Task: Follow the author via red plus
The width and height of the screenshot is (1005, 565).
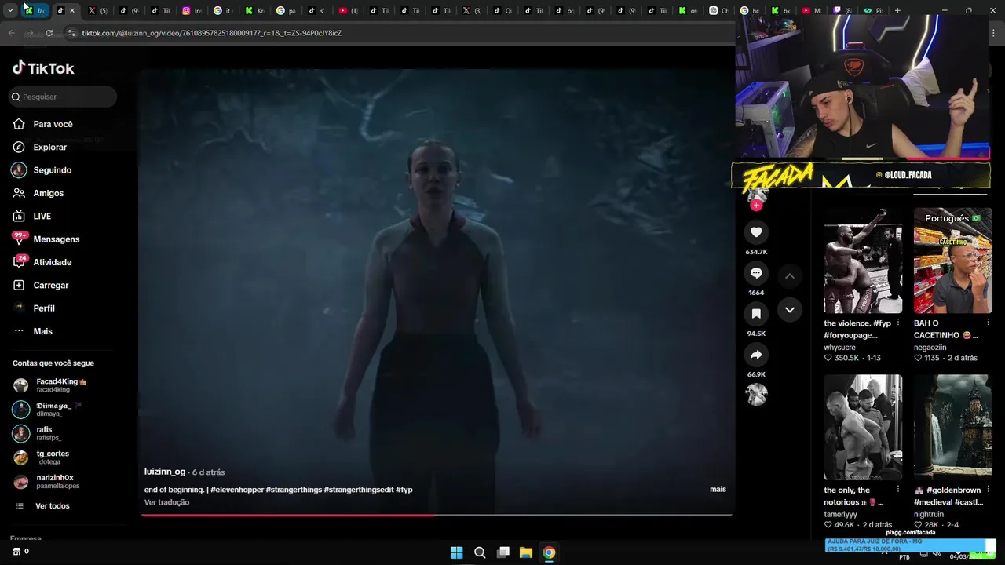Action: tap(756, 205)
